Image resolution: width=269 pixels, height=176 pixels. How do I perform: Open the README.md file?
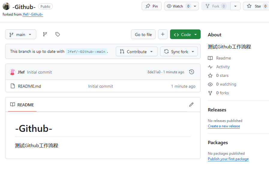point(29,86)
